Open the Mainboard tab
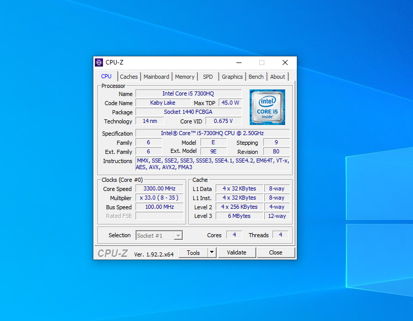 click(x=156, y=77)
